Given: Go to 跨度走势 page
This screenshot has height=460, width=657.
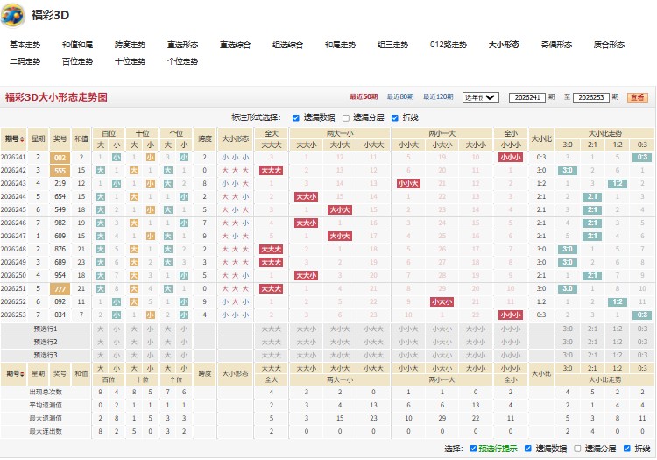Looking at the screenshot, I should (130, 45).
